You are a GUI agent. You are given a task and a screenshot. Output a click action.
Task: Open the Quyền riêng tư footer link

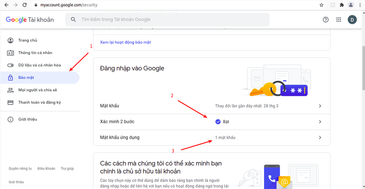point(20,169)
